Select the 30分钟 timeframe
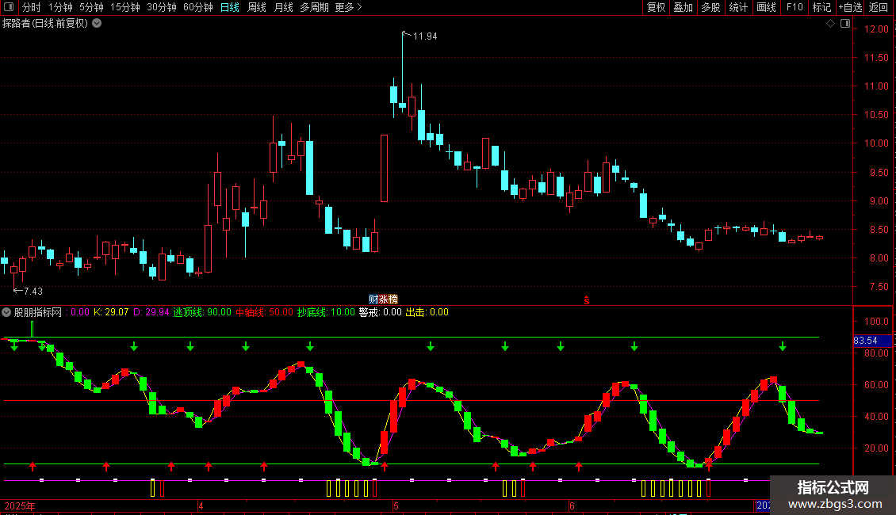896x515 pixels. pyautogui.click(x=162, y=7)
